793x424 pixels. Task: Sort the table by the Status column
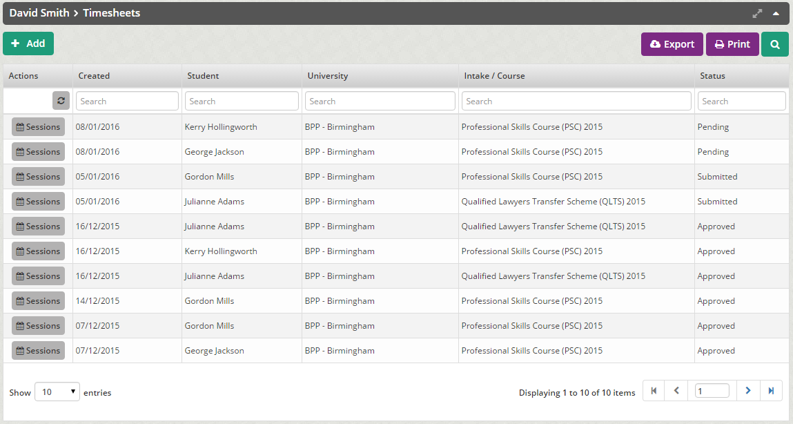(x=712, y=76)
